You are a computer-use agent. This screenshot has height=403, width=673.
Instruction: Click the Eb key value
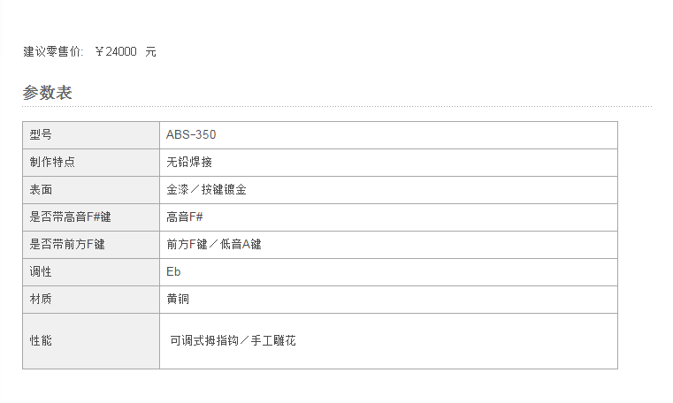click(173, 272)
